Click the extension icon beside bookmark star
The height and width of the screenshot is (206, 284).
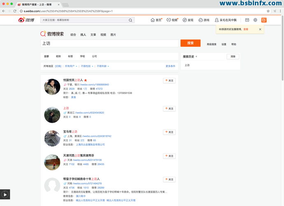point(275,11)
